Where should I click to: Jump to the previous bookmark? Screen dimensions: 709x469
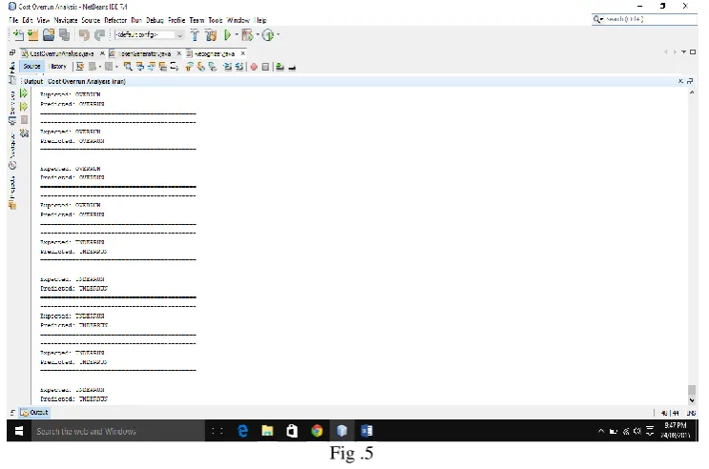coord(189,67)
